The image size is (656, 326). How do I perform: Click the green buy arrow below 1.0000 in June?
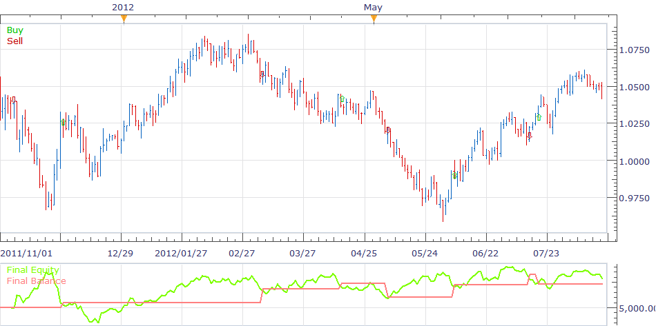point(455,175)
